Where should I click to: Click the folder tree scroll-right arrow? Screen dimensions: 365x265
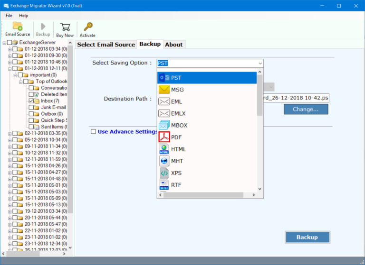click(x=64, y=254)
